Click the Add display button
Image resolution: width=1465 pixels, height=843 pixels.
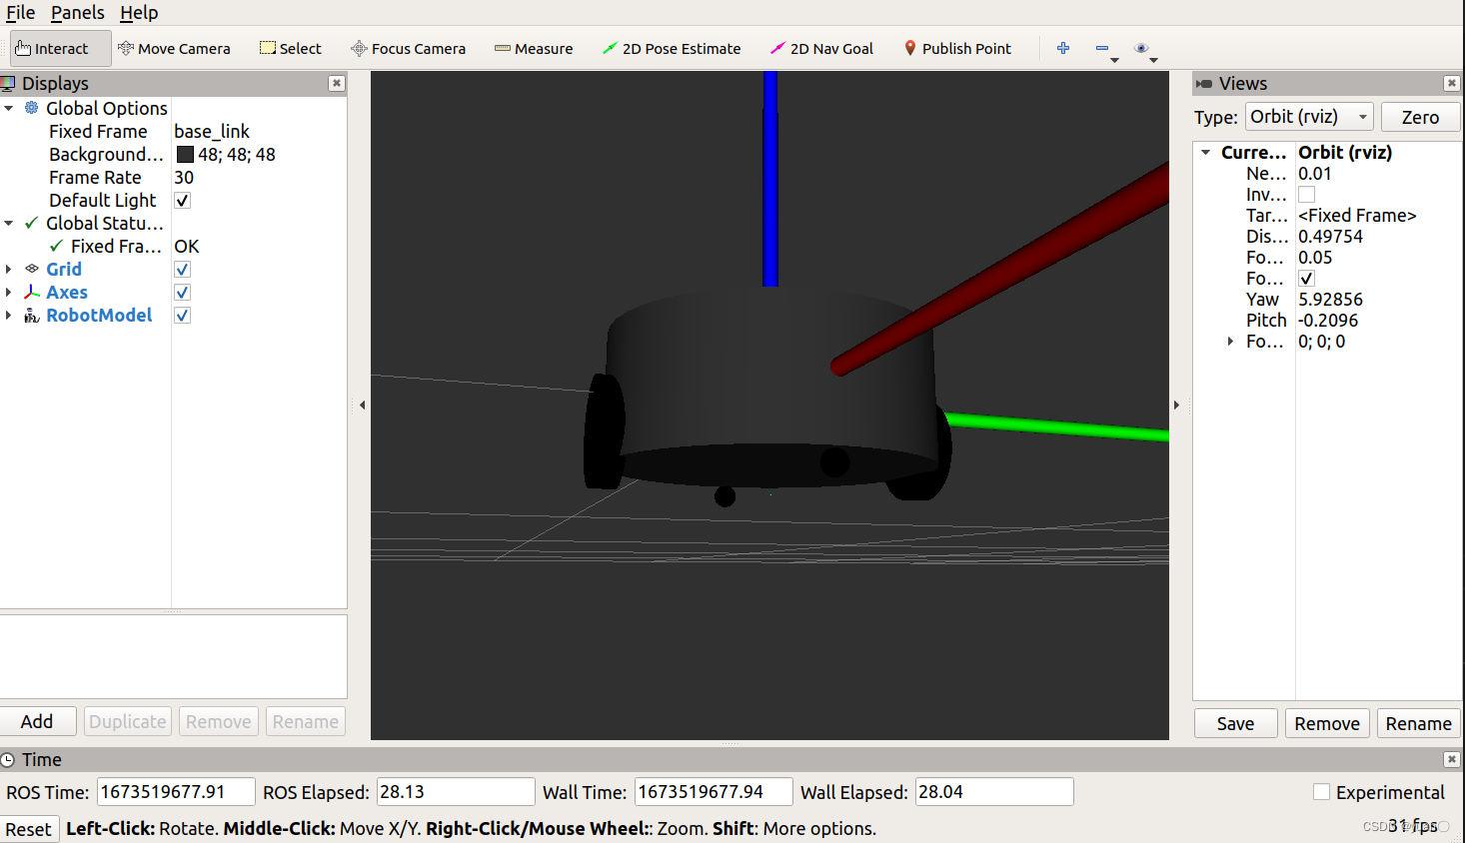pyautogui.click(x=37, y=721)
